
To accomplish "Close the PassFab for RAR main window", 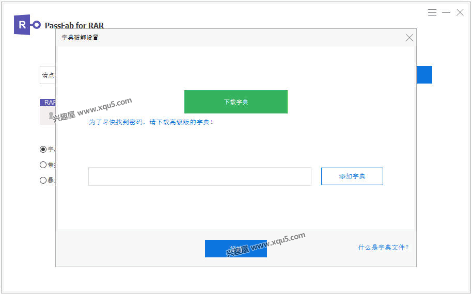I will coord(460,12).
